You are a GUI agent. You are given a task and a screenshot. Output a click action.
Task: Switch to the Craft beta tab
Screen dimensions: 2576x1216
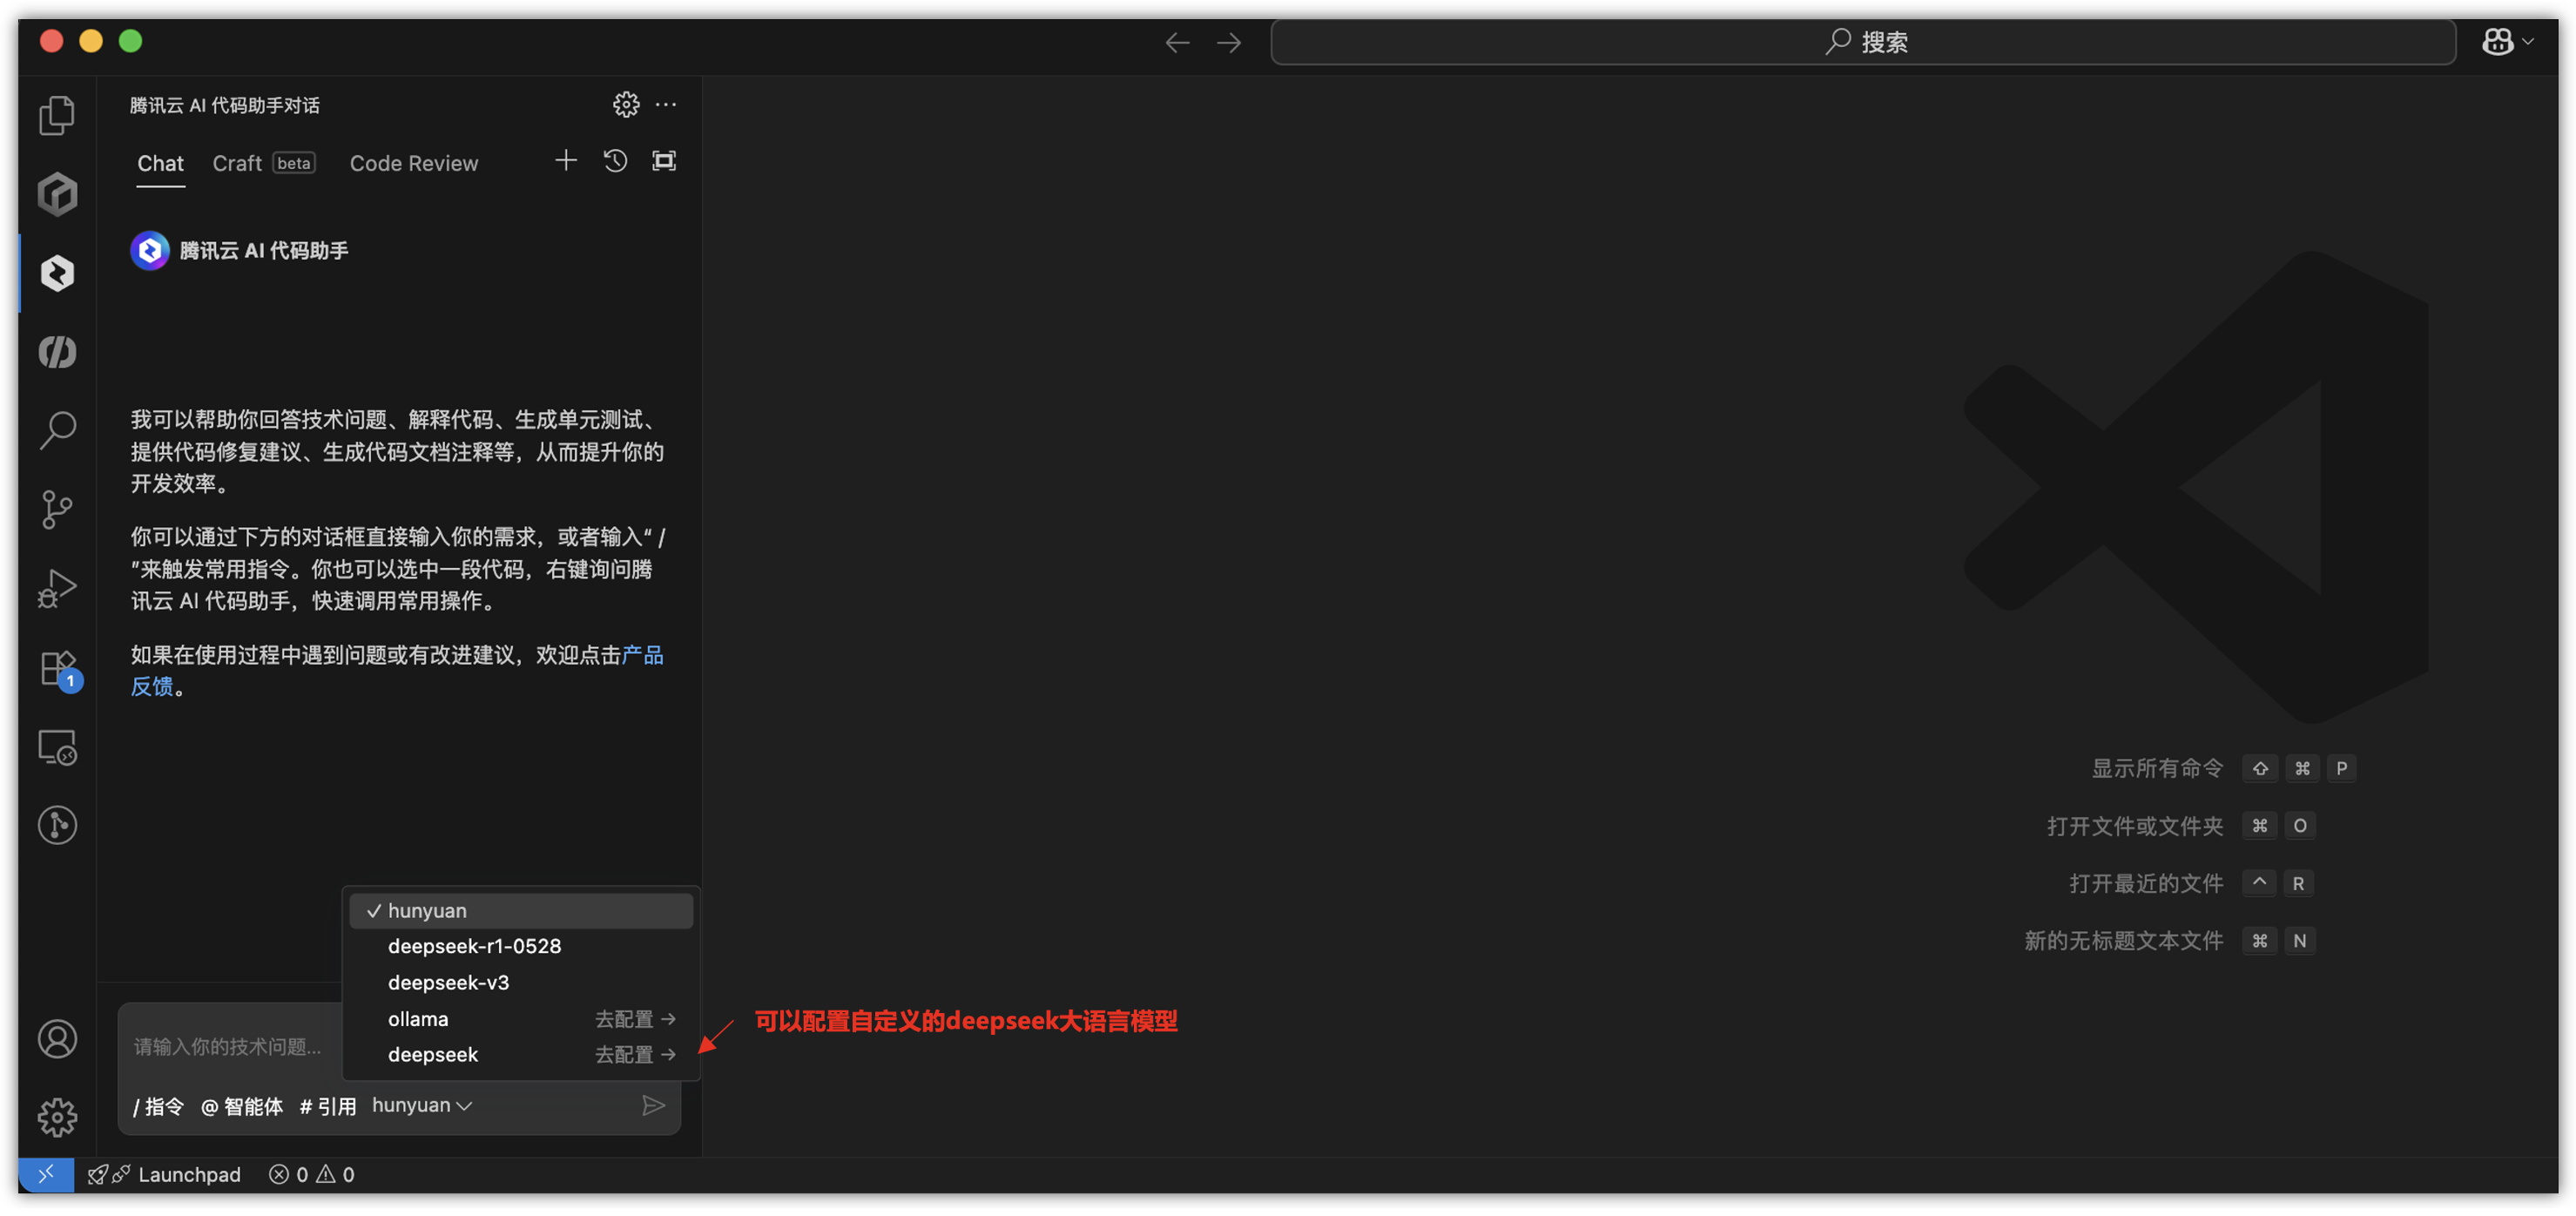(x=264, y=163)
